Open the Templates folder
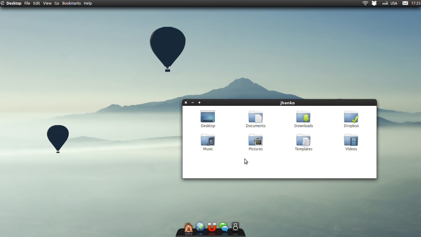This screenshot has width=421, height=237. coord(303,140)
